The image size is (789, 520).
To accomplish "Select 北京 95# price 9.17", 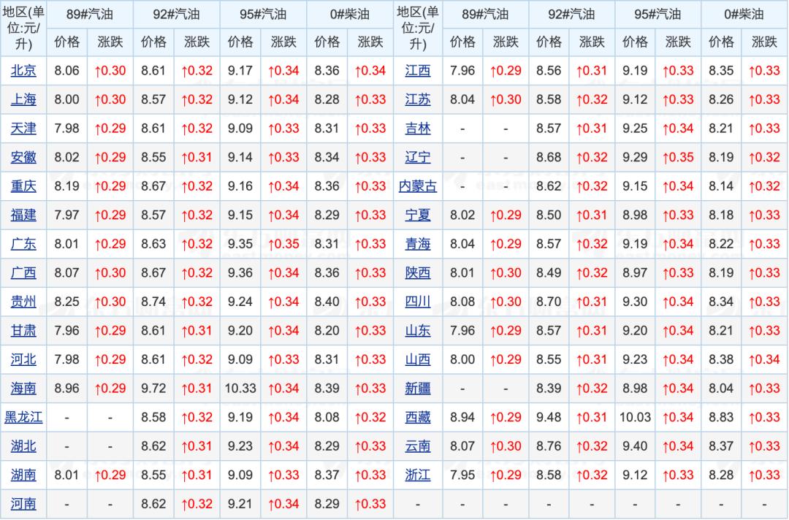I will 240,71.
